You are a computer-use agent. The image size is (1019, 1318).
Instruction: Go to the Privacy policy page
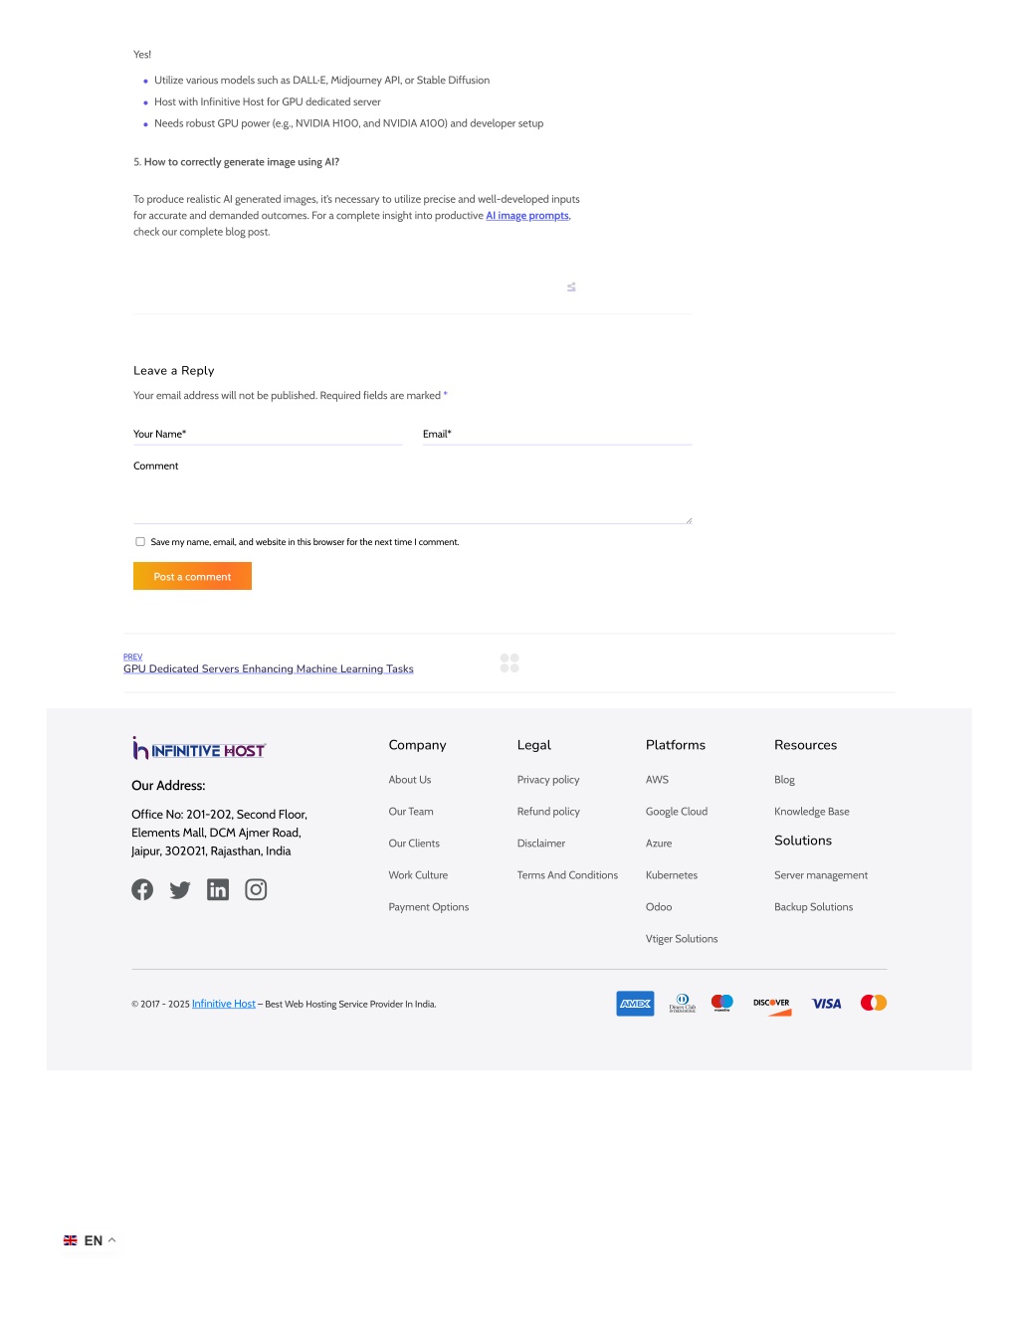pyautogui.click(x=548, y=780)
